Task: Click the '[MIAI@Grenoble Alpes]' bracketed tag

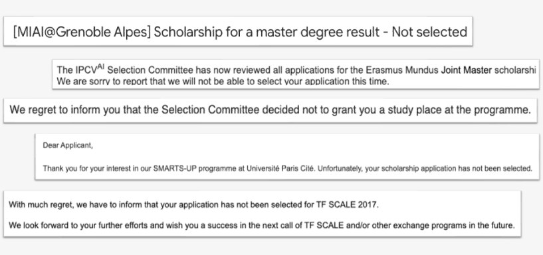Action: pos(82,32)
